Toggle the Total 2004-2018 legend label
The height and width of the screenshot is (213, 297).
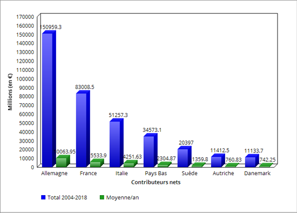click(67, 197)
